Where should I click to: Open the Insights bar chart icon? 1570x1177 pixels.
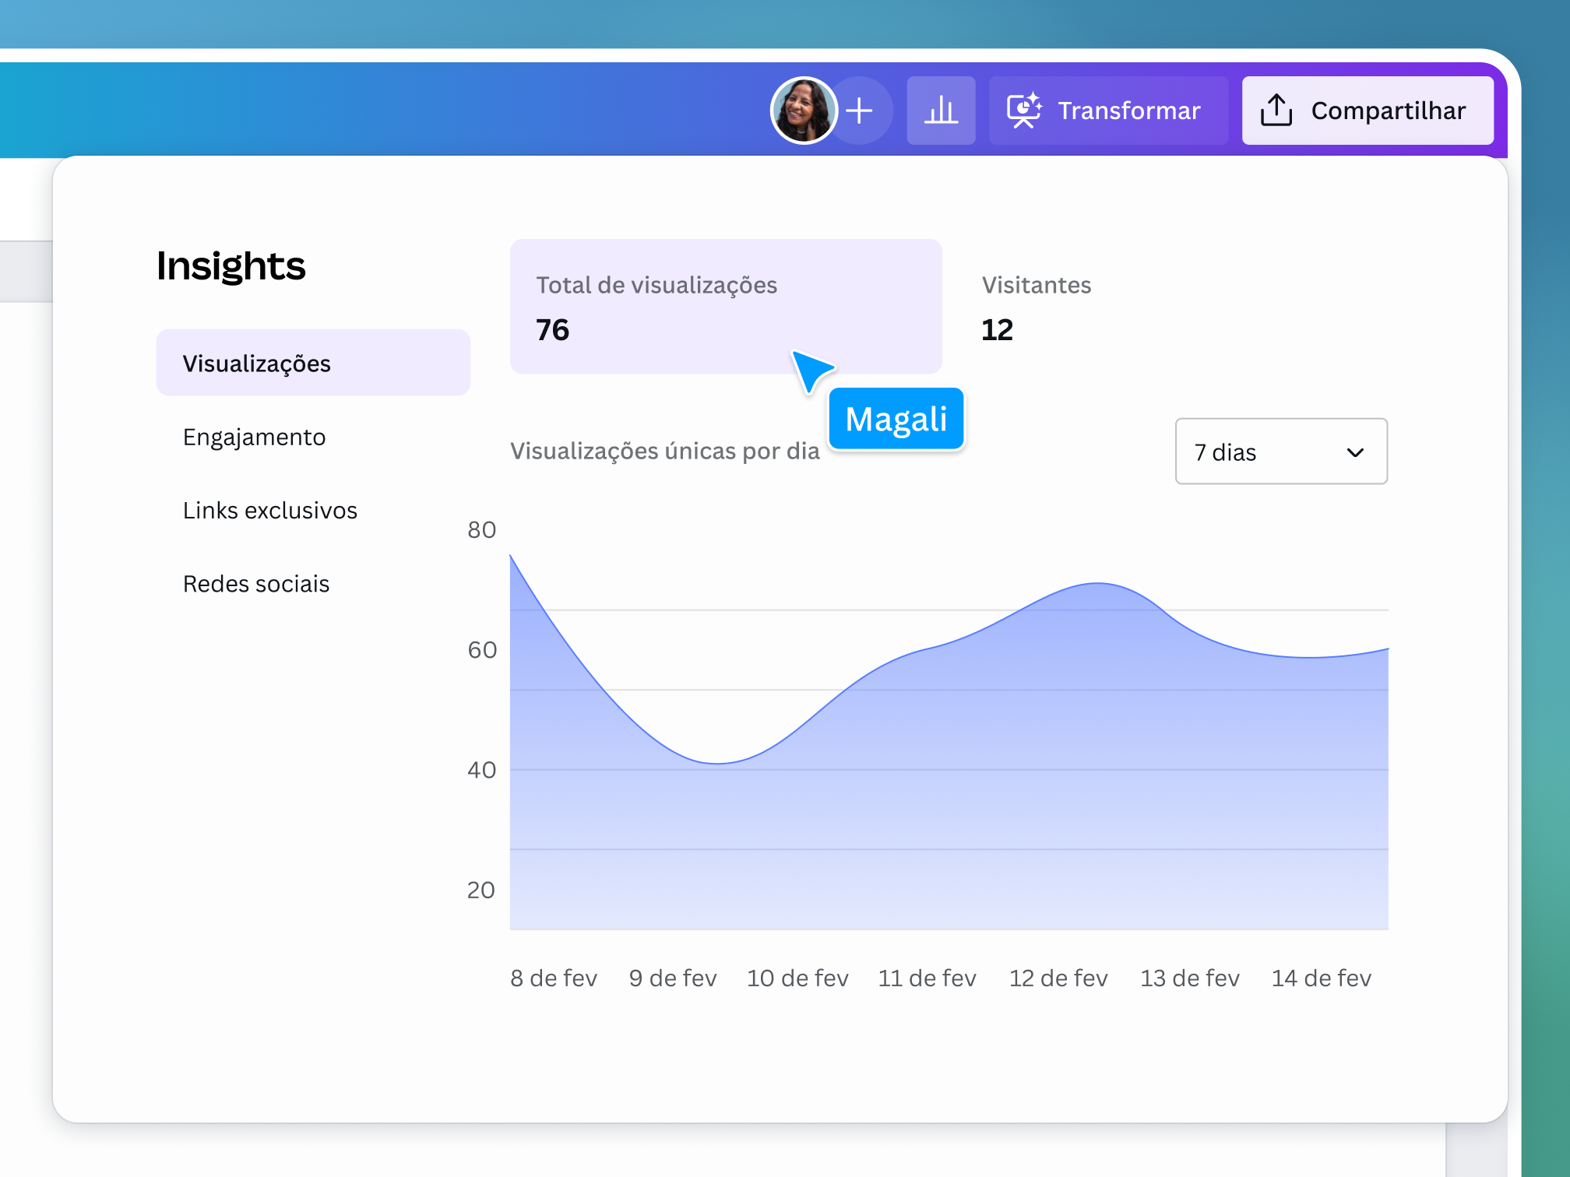pos(941,111)
